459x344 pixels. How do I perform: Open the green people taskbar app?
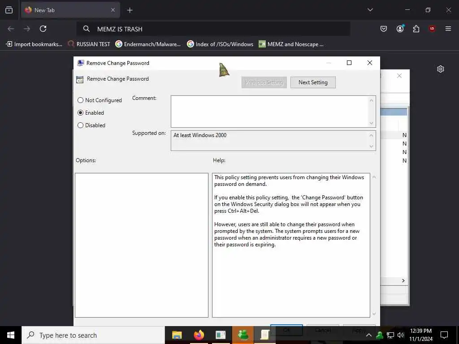243,335
